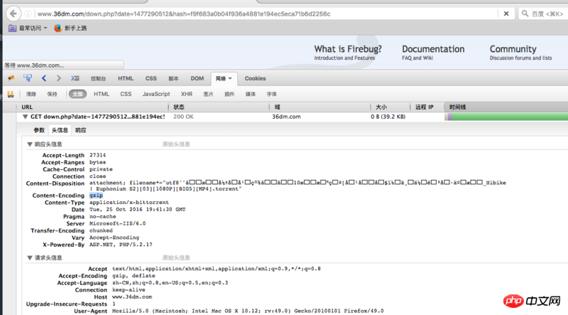Viewport: 568px width, 315px height.
Task: Filter requests by XHR type
Action: [187, 94]
